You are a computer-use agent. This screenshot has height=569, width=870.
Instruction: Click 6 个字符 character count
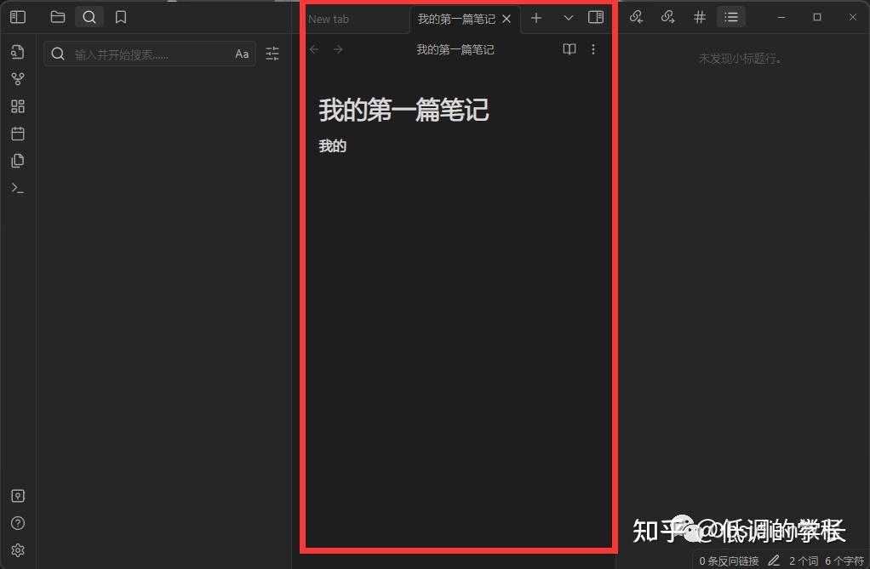(x=844, y=561)
